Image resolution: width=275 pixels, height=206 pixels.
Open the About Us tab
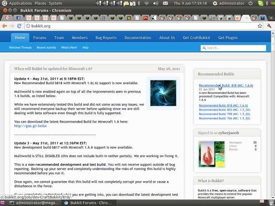tap(167, 38)
